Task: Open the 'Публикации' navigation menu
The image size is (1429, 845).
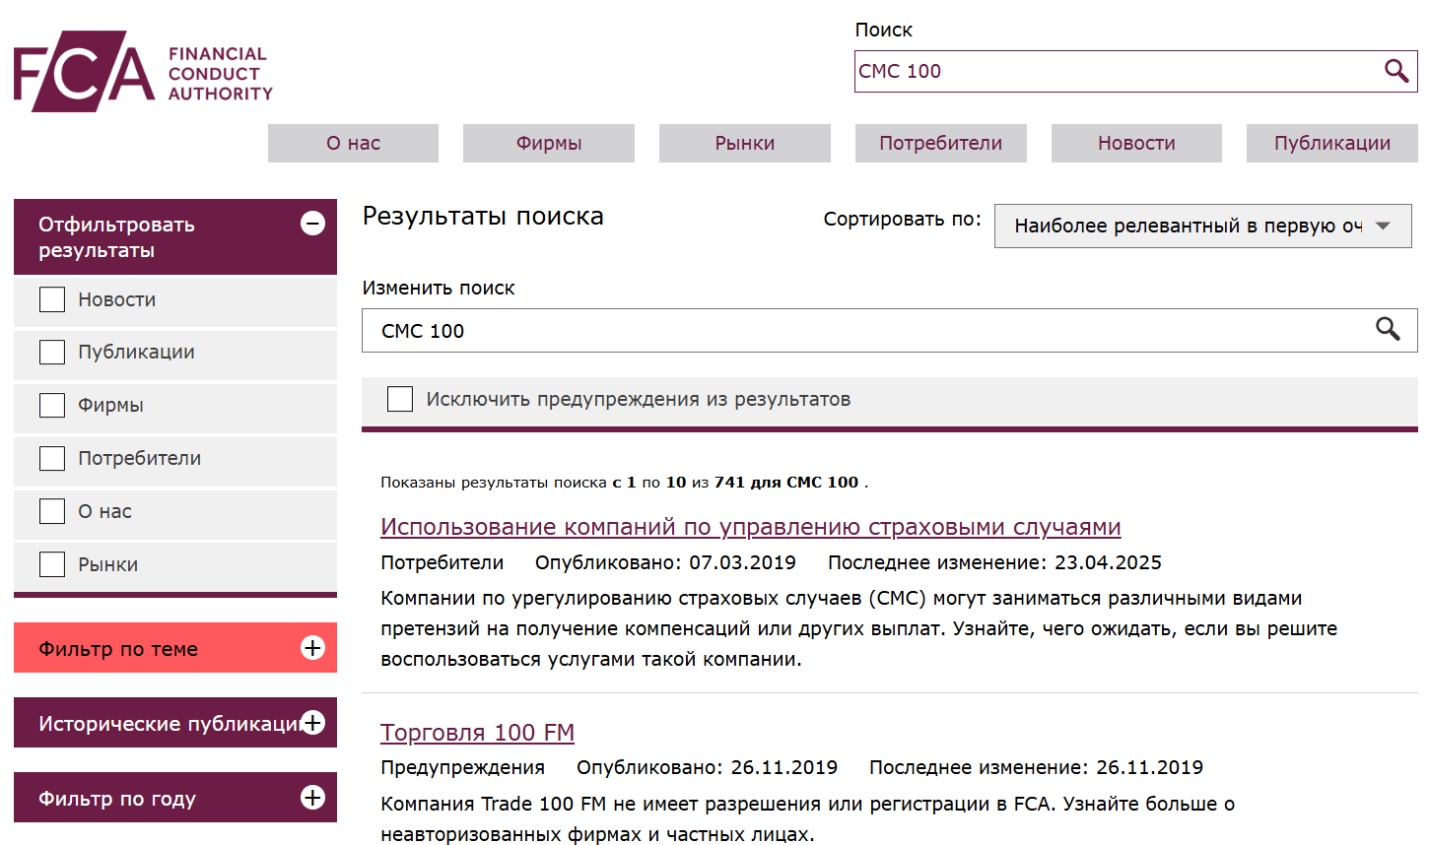Action: click(1331, 143)
